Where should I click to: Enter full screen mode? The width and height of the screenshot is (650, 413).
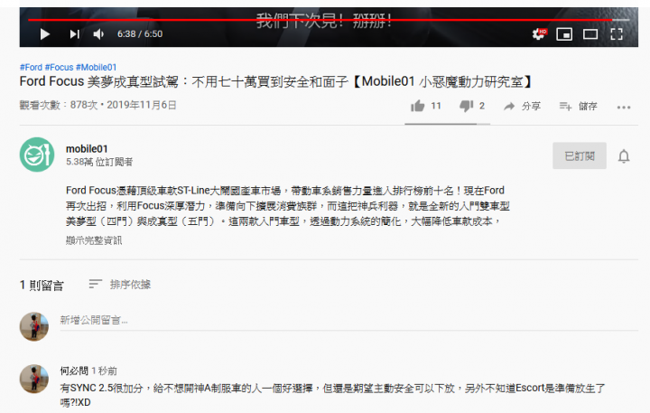click(617, 34)
